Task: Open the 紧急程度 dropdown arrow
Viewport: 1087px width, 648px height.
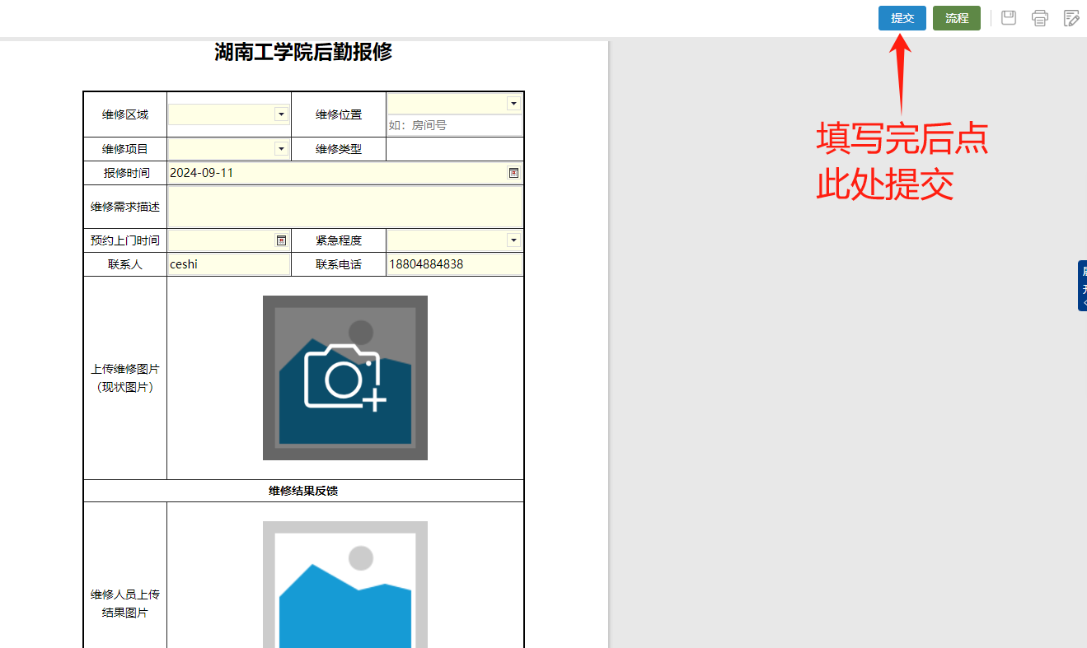Action: (x=514, y=240)
